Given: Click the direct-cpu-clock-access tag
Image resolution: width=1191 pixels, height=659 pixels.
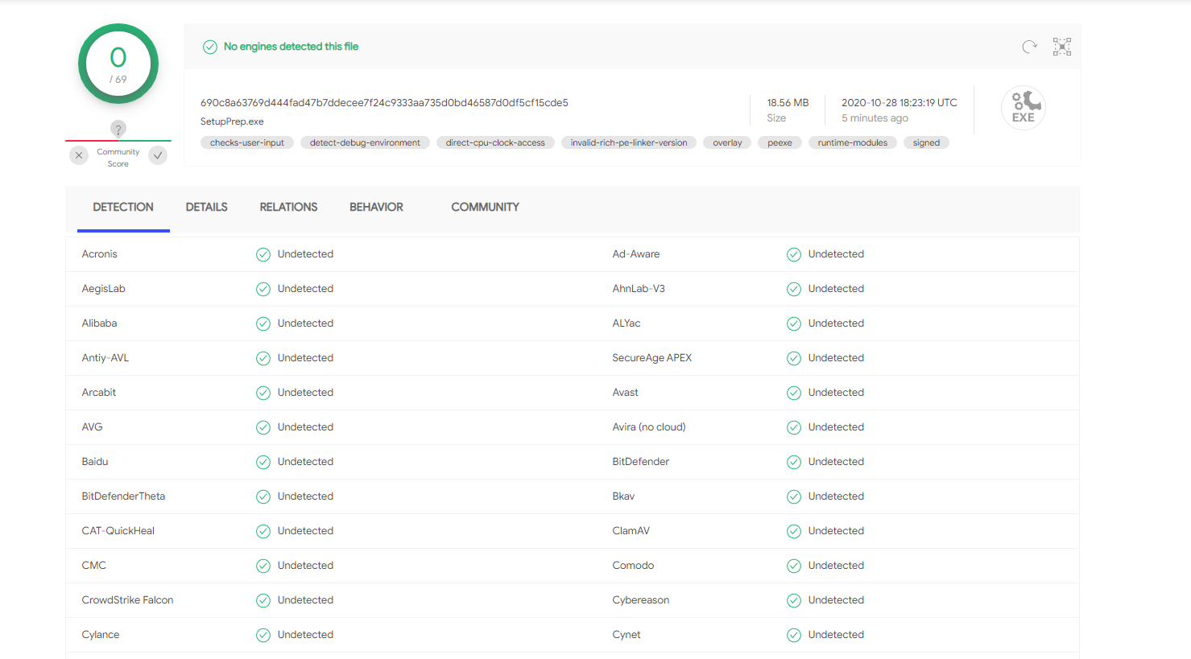Looking at the screenshot, I should [x=495, y=142].
